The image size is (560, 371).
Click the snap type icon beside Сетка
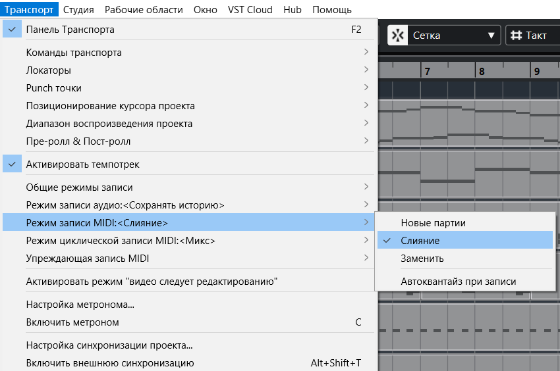pos(397,36)
